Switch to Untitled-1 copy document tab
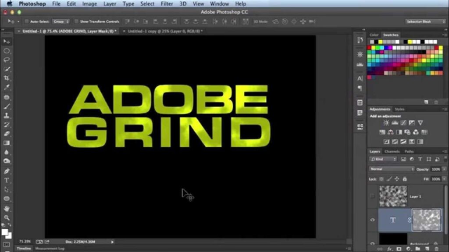 click(x=165, y=31)
